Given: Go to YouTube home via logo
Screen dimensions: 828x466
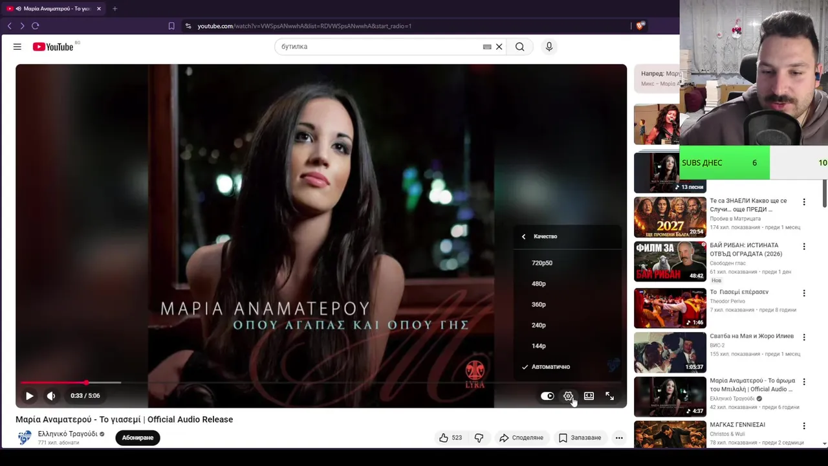Looking at the screenshot, I should click(x=52, y=47).
